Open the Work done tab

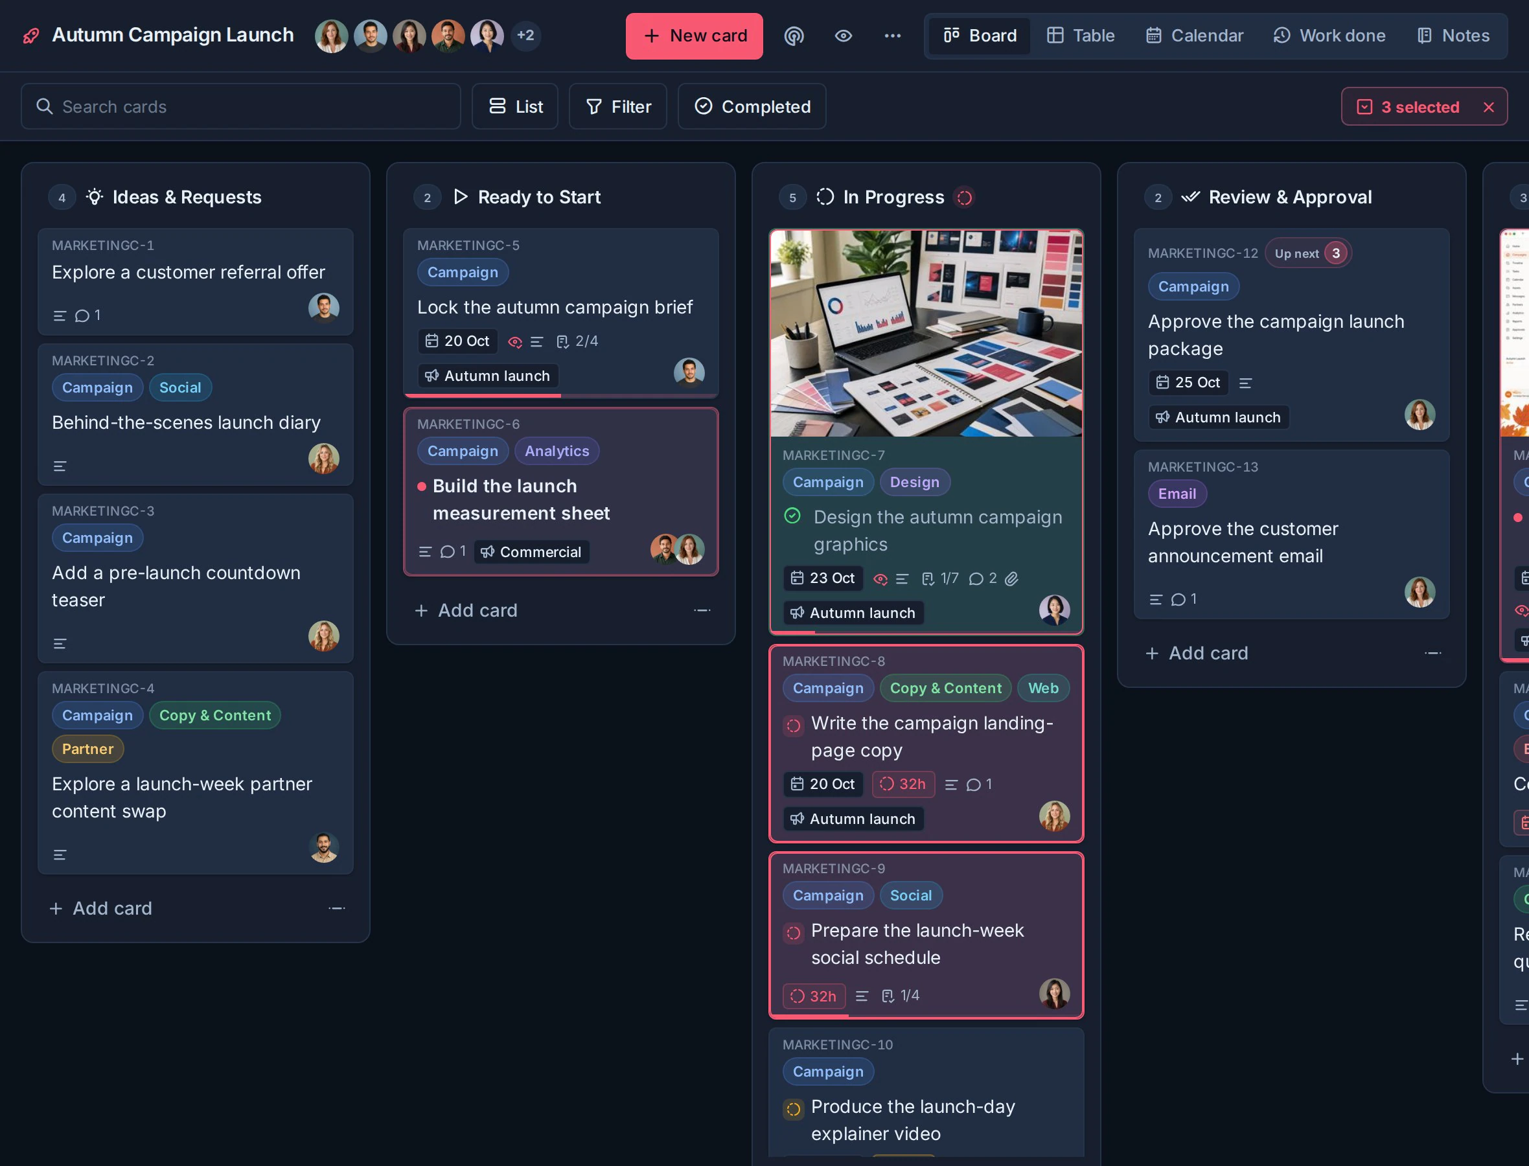pos(1329,36)
